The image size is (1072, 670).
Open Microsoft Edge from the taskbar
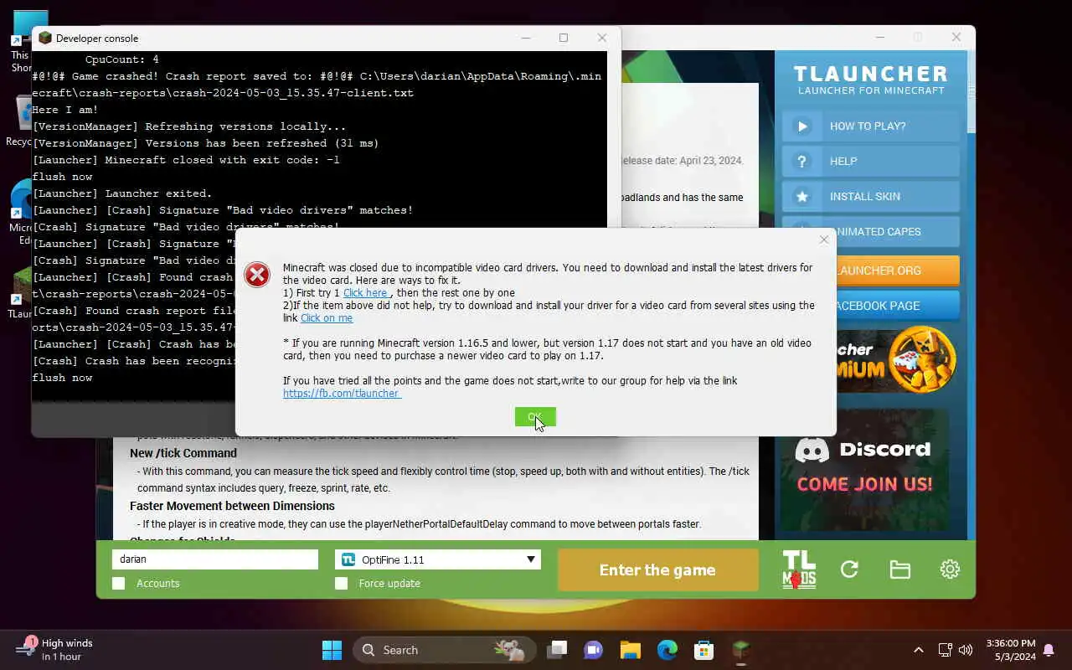(667, 650)
